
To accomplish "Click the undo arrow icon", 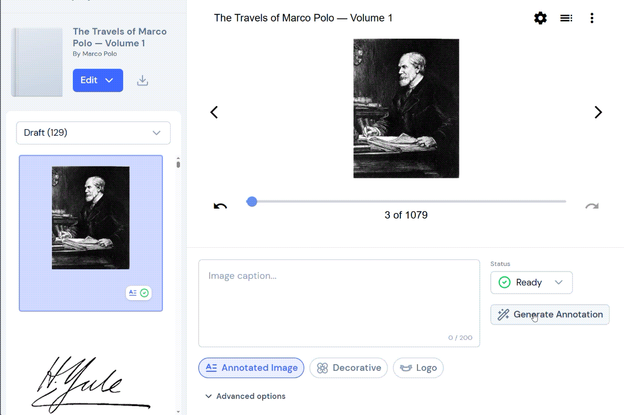I will pyautogui.click(x=220, y=206).
